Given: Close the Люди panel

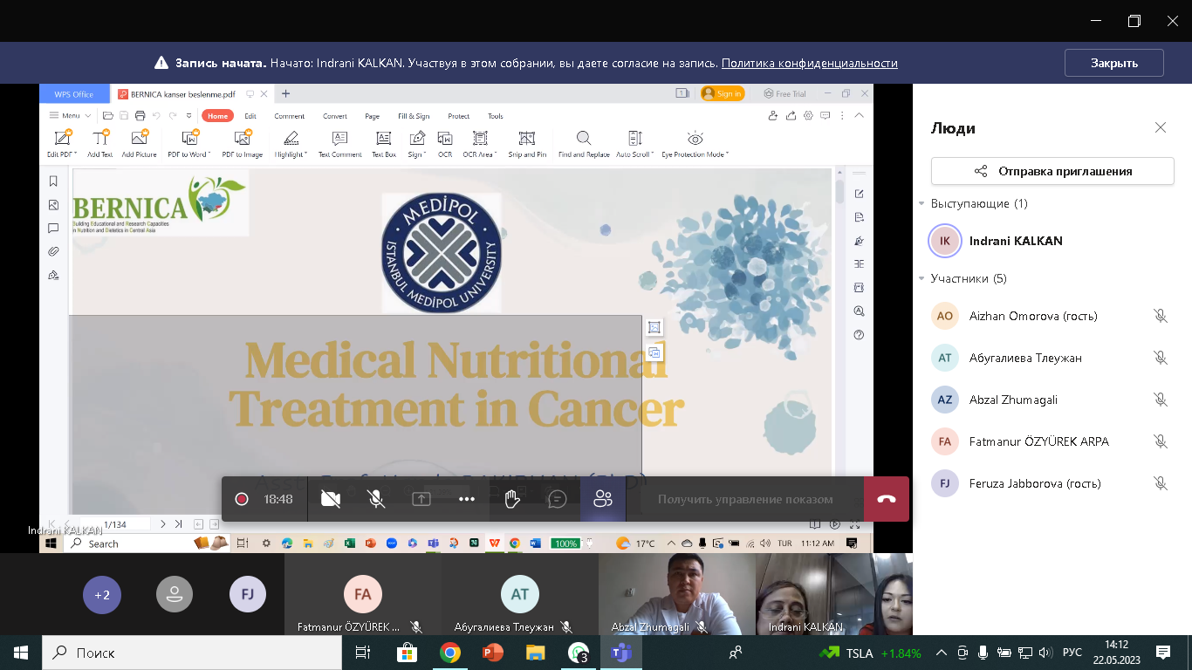Looking at the screenshot, I should [x=1161, y=127].
